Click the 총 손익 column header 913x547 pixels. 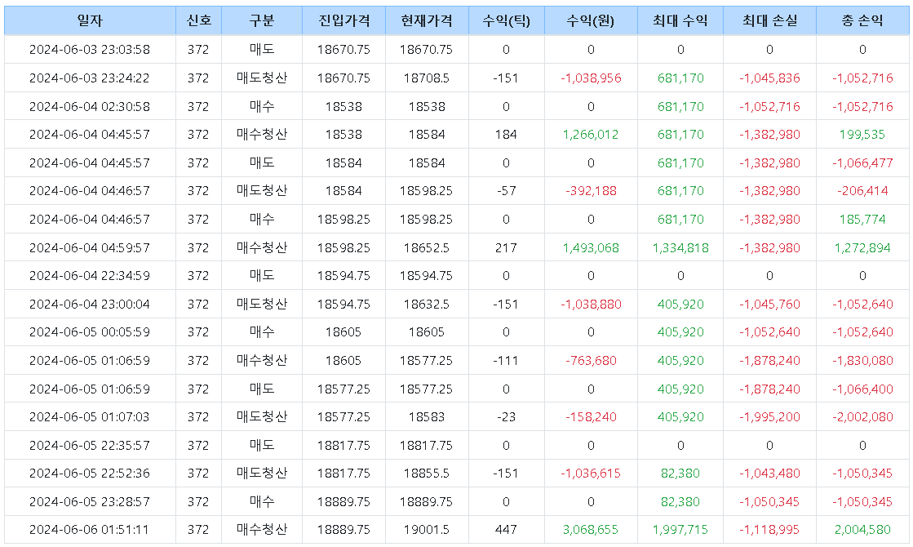862,21
